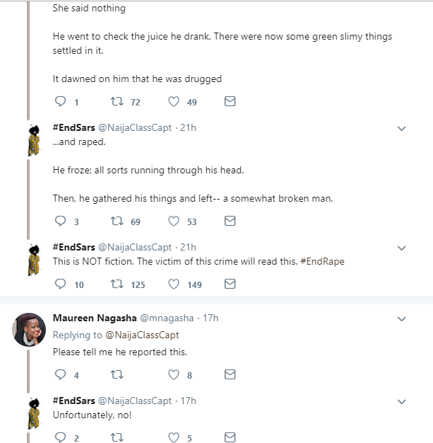Send the 'drugged' tweet via direct message

point(230,102)
